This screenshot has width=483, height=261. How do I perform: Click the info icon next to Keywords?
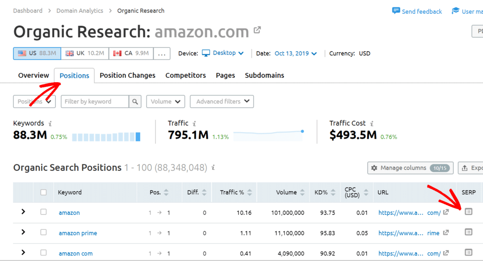50,123
